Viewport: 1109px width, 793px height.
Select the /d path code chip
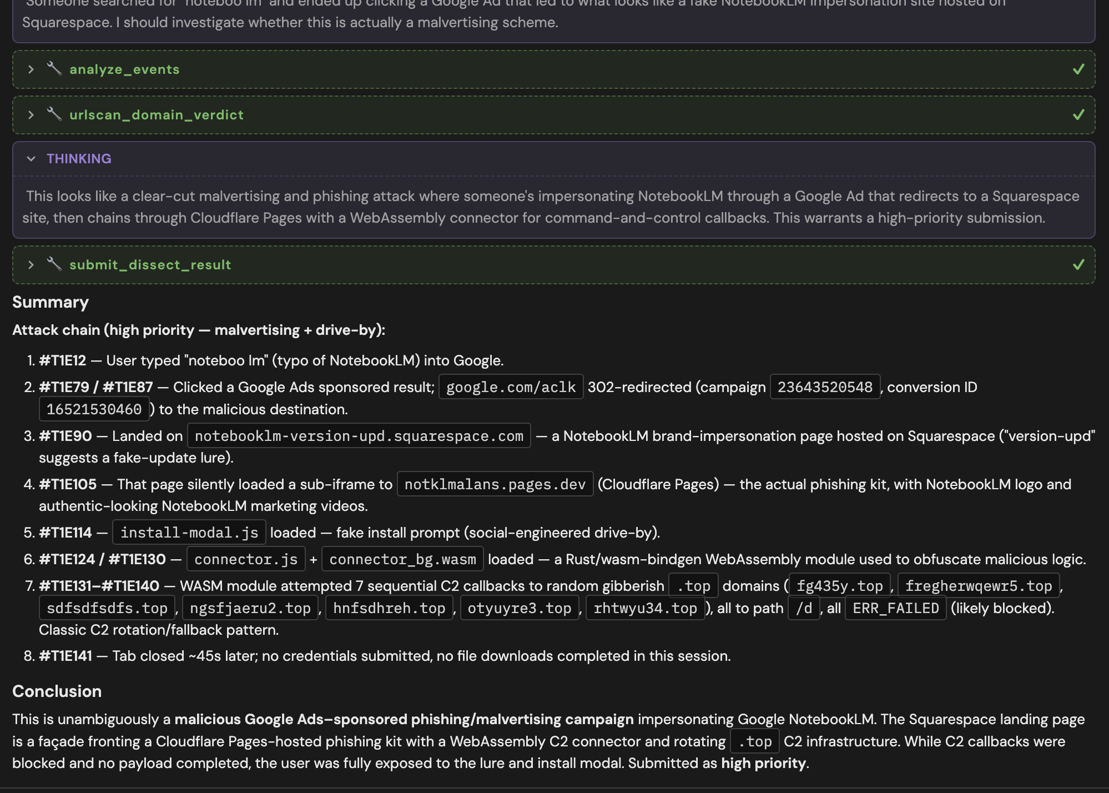coord(804,608)
